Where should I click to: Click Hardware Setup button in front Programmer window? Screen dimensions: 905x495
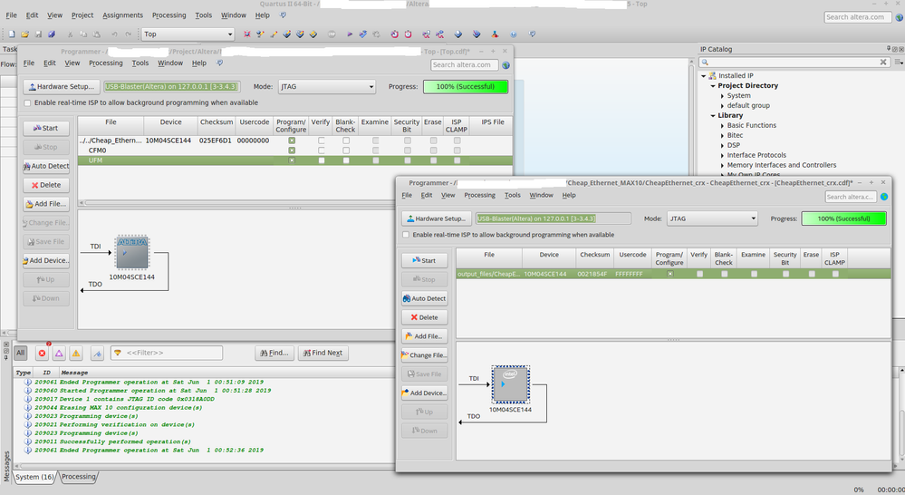[x=435, y=218]
